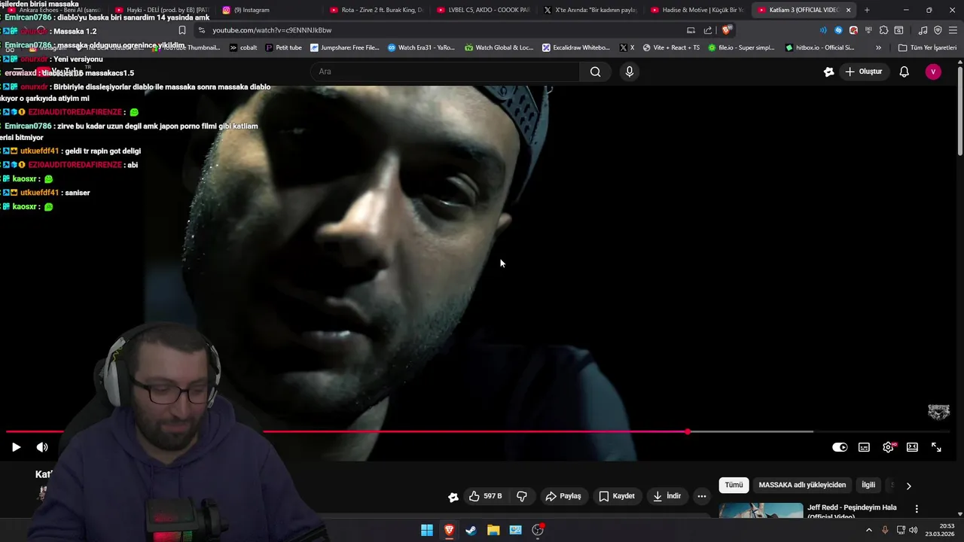The height and width of the screenshot is (542, 964).
Task: Open the 'Oluştur' create menu
Action: [x=863, y=72]
